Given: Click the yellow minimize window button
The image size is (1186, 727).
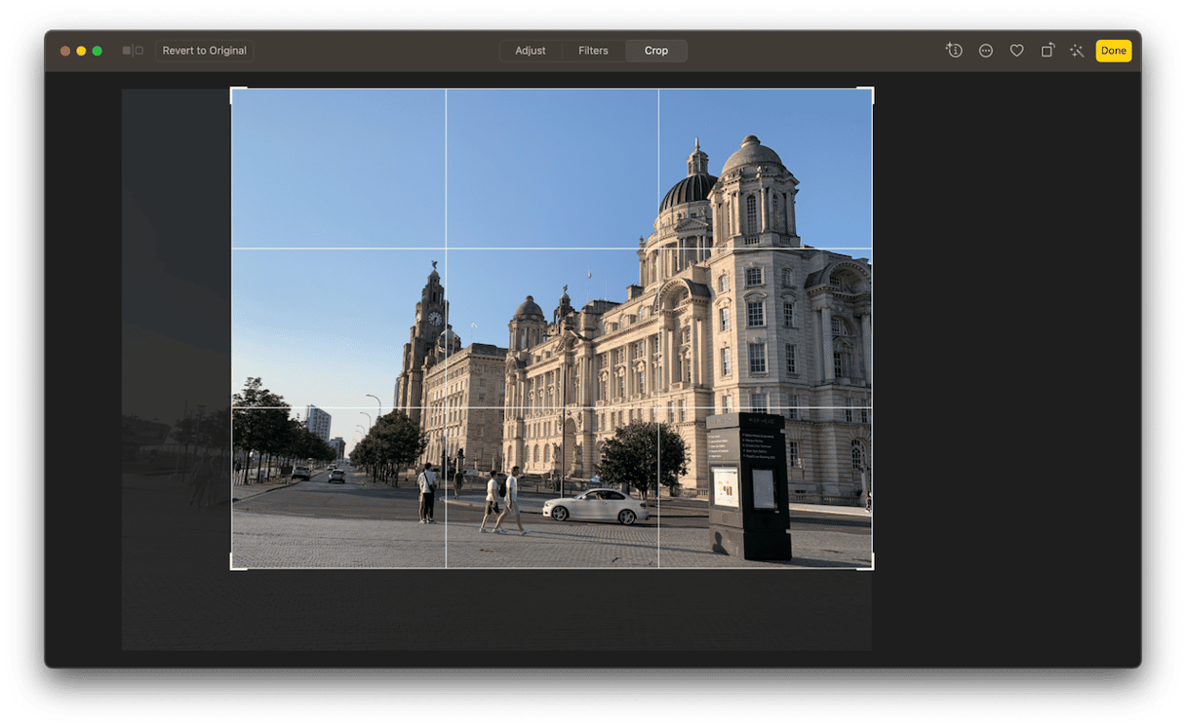Looking at the screenshot, I should 81,51.
